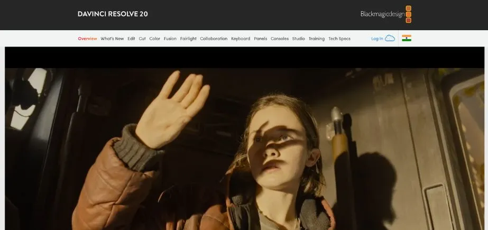488x230 pixels.
Task: Go to the Studio tab
Action: 299,39
